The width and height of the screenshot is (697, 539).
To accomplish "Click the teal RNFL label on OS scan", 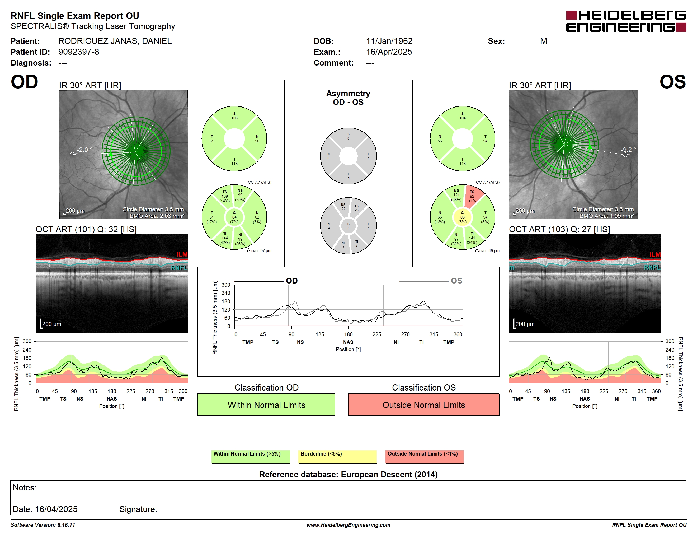I will click(652, 267).
